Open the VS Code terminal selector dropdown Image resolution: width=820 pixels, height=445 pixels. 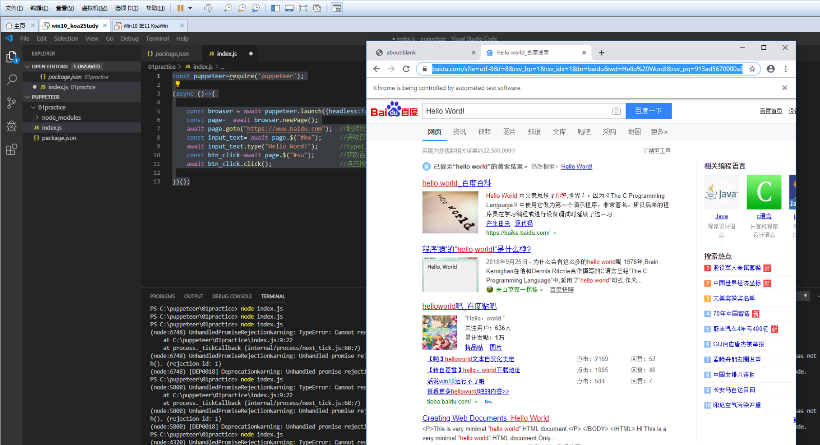(806, 296)
